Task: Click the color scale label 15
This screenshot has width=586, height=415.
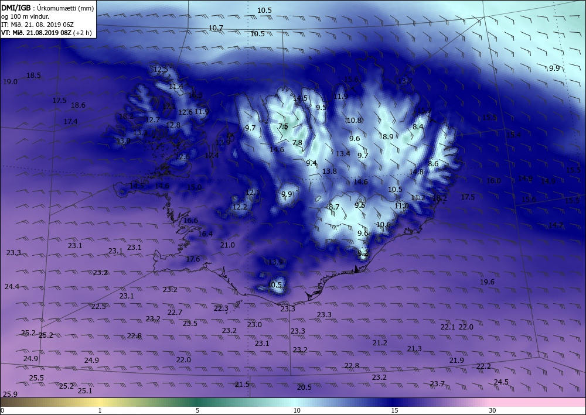Action: point(394,410)
